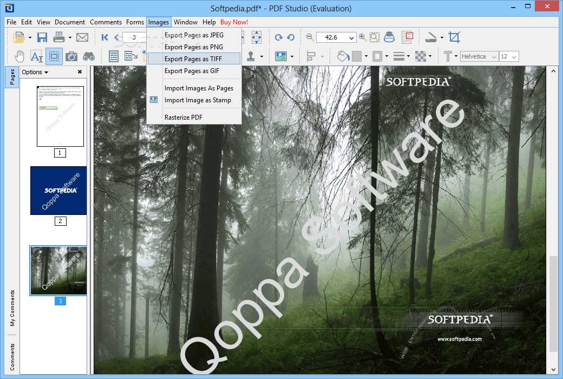This screenshot has width=563, height=379.
Task: Open search with the binoculars icon
Action: pyautogui.click(x=89, y=56)
